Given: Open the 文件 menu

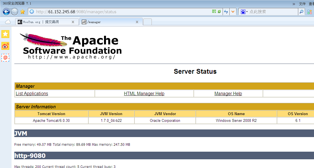Looking at the screenshot, I should (x=302, y=4).
